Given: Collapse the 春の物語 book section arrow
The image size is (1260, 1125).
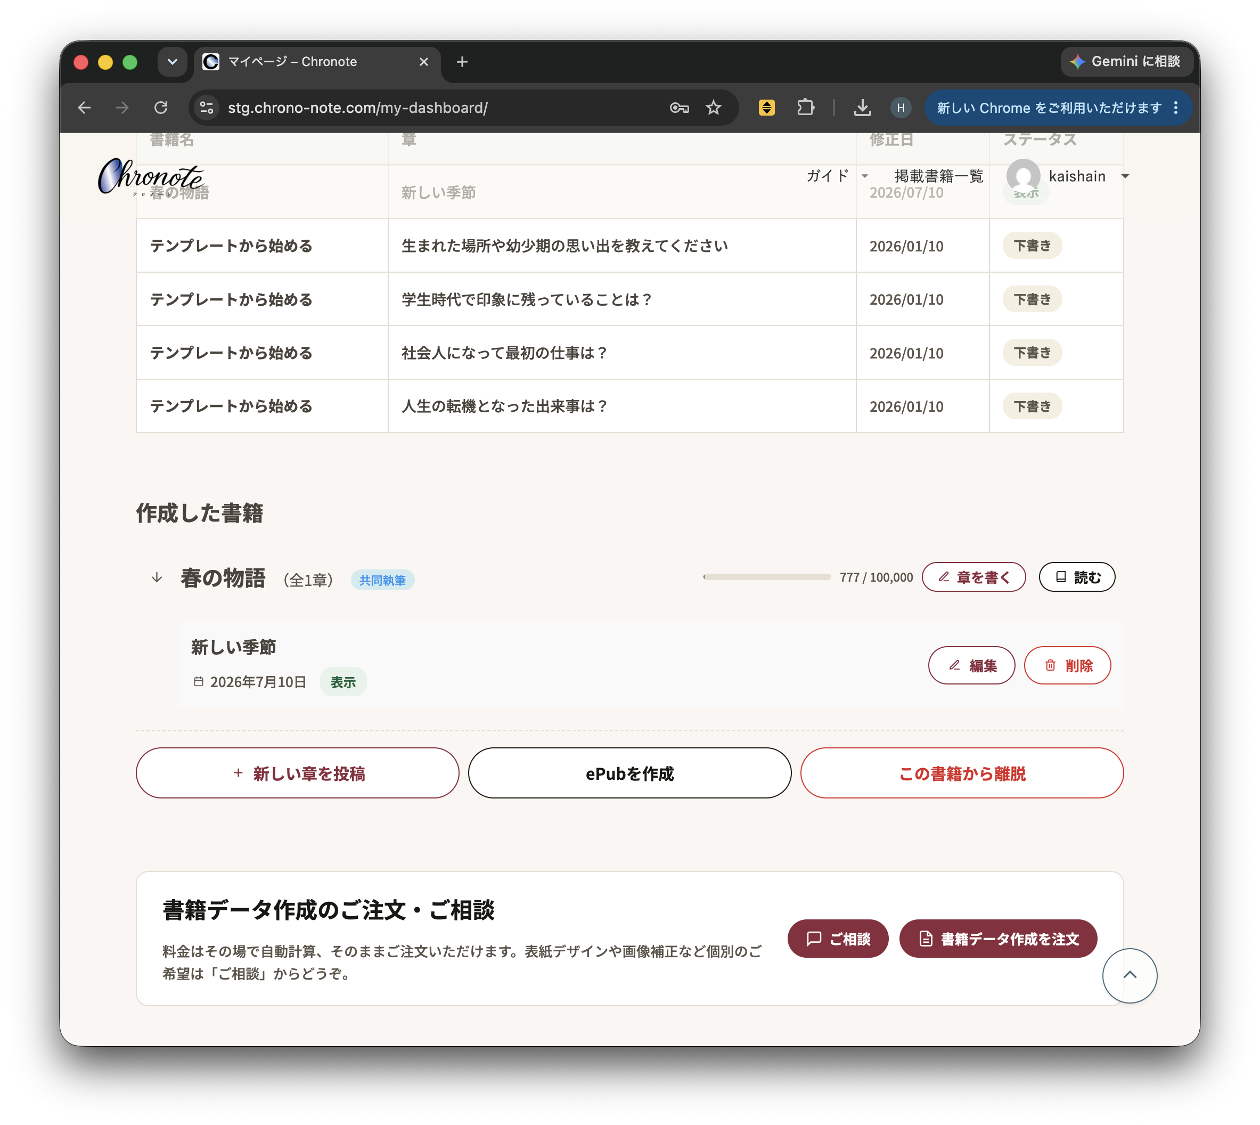Looking at the screenshot, I should (x=157, y=577).
